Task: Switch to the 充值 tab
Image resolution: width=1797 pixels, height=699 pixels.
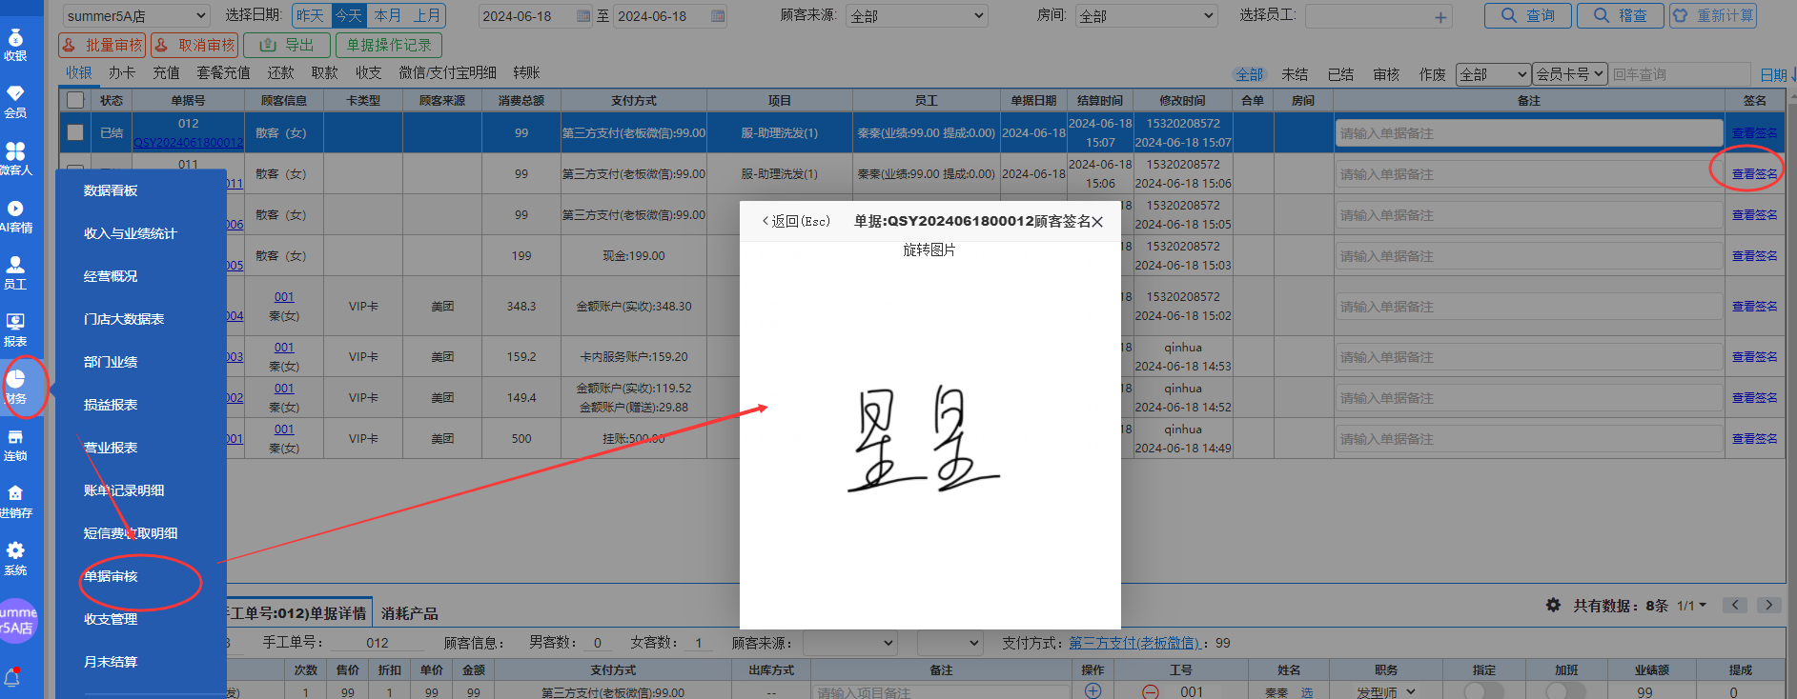Action: click(x=166, y=72)
